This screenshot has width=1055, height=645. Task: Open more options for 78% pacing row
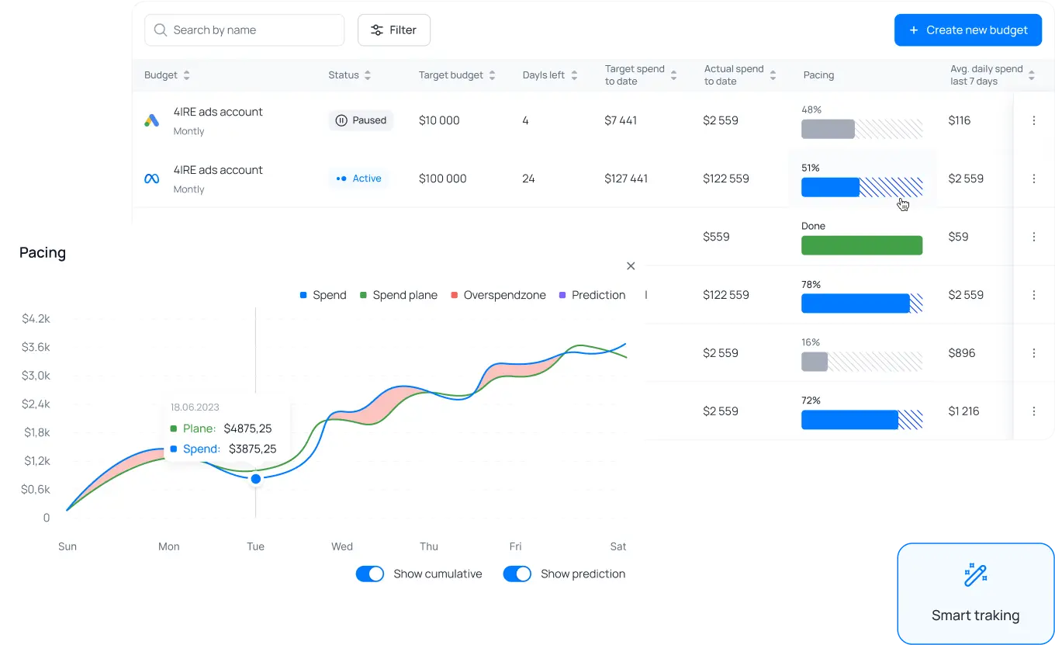[x=1033, y=295]
